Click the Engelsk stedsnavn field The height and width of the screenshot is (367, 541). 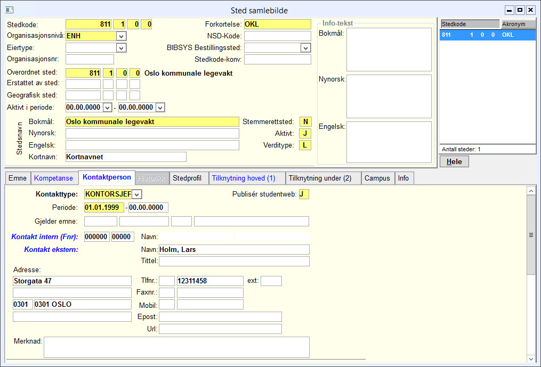(x=152, y=145)
